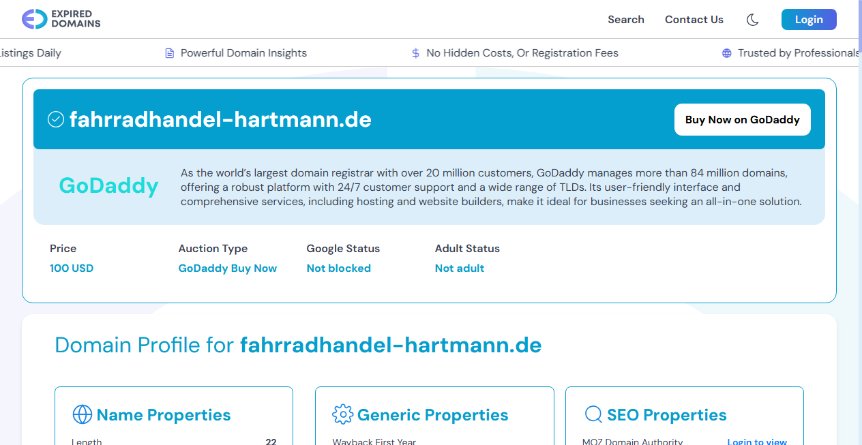This screenshot has height=445, width=862.
Task: Click the Price label
Action: tap(63, 249)
